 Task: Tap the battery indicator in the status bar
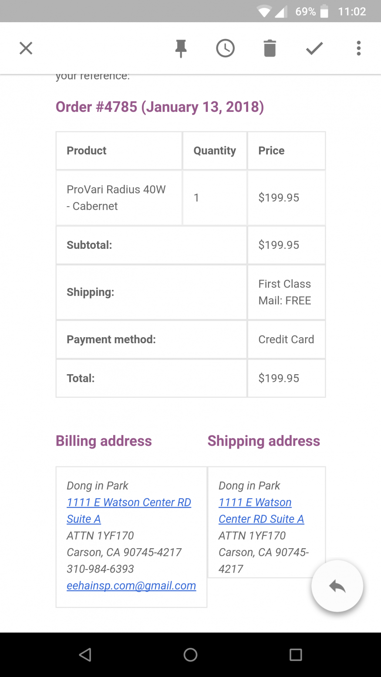coord(324,11)
